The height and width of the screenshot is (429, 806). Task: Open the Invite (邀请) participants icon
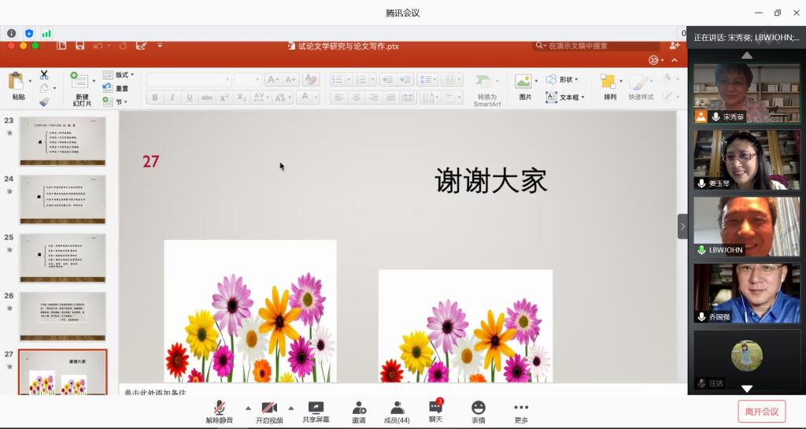tap(359, 411)
